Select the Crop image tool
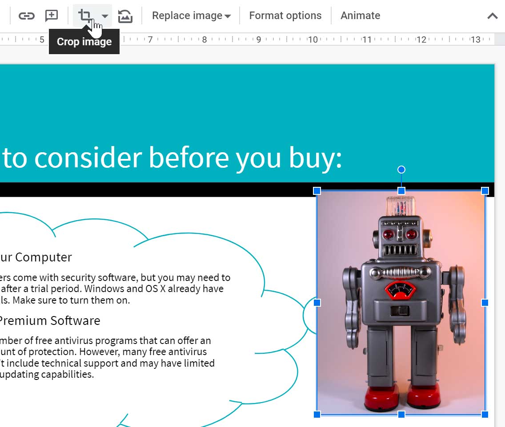Screen dimensions: 505x427 pos(84,16)
